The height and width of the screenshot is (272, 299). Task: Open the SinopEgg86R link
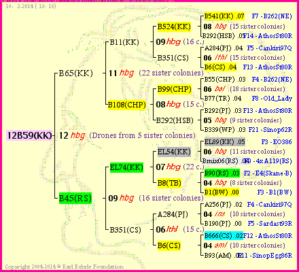(x=272, y=256)
